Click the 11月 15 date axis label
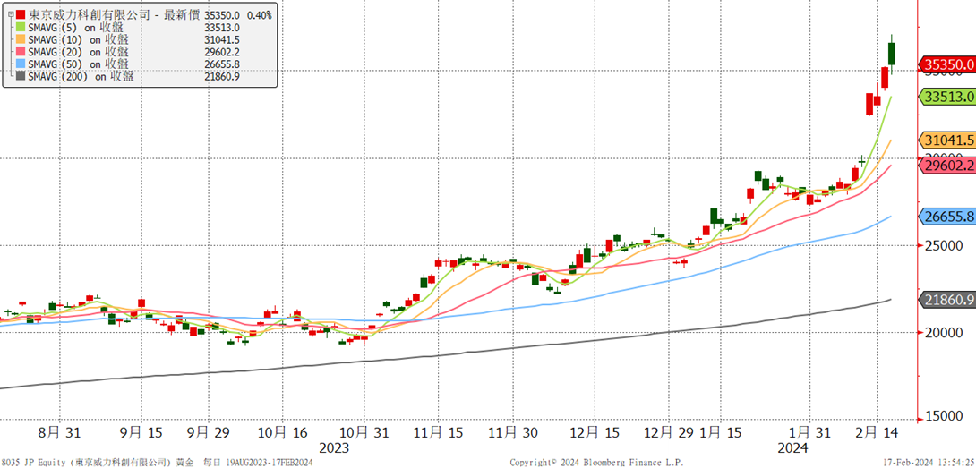976x468 pixels. (x=438, y=431)
